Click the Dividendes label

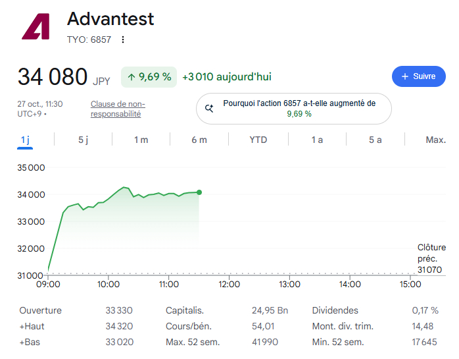click(335, 310)
